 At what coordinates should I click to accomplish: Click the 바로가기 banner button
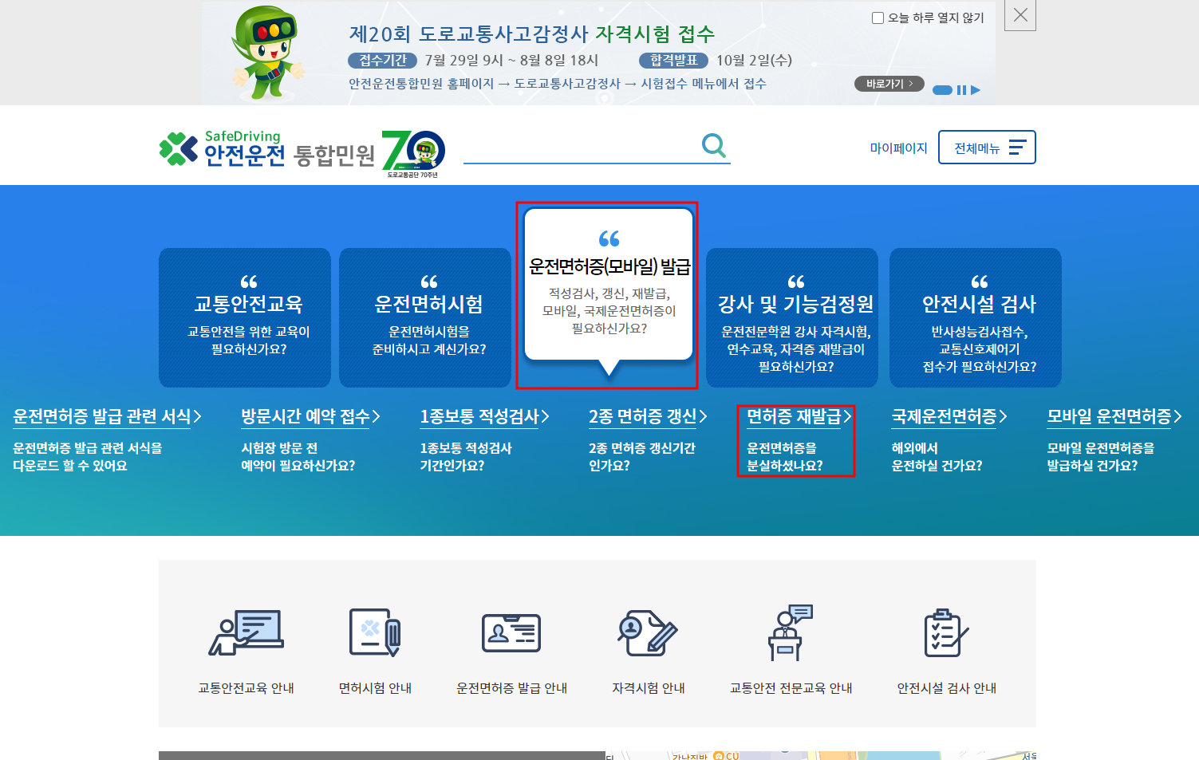pos(888,83)
